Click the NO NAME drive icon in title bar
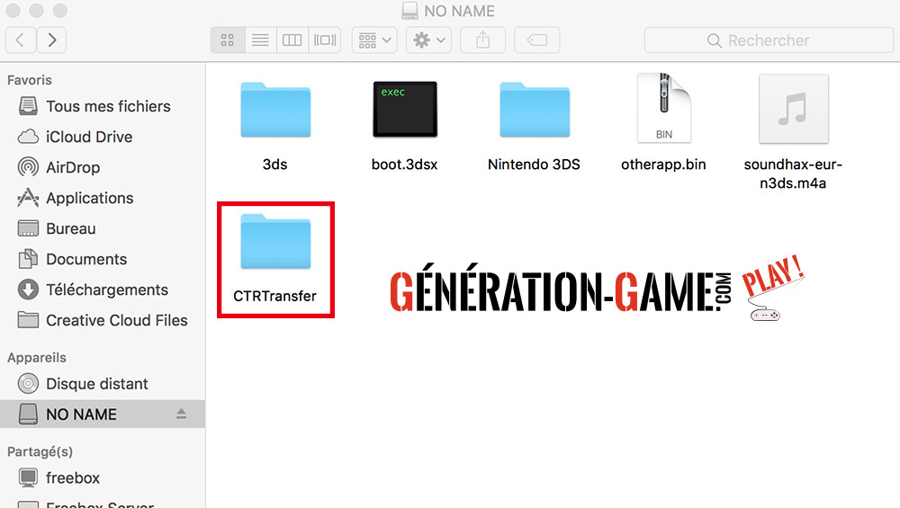Screen dimensions: 900x508 [409, 10]
